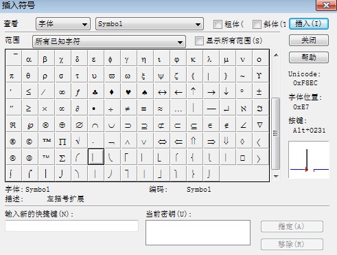The height and width of the screenshot is (255, 337).
Task: Select the approximately-equal ≈ symbol
Action: (162, 107)
